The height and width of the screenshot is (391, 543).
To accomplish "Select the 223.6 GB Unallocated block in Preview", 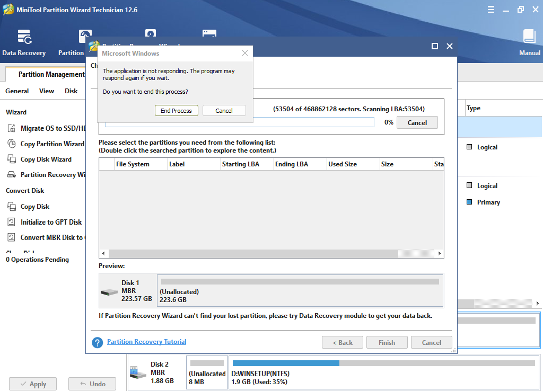I will (x=300, y=291).
